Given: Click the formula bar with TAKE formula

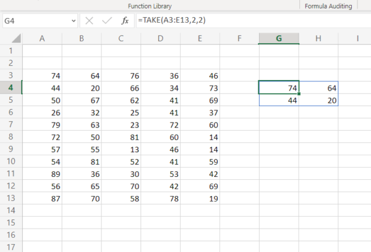Looking at the screenshot, I should [254, 20].
